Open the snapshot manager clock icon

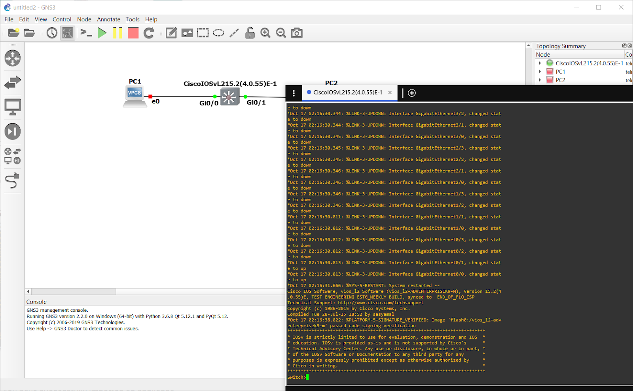[52, 33]
